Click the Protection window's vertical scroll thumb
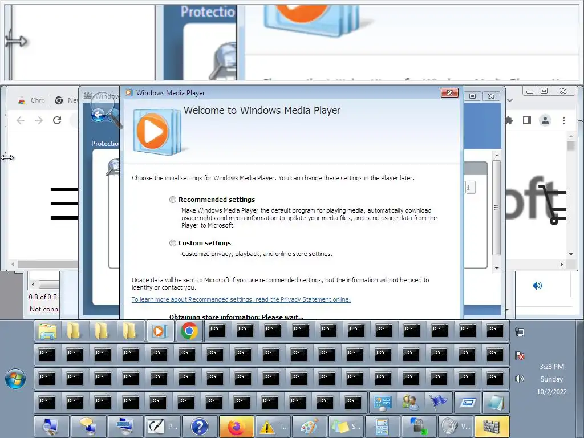The width and height of the screenshot is (584, 438). (496, 208)
